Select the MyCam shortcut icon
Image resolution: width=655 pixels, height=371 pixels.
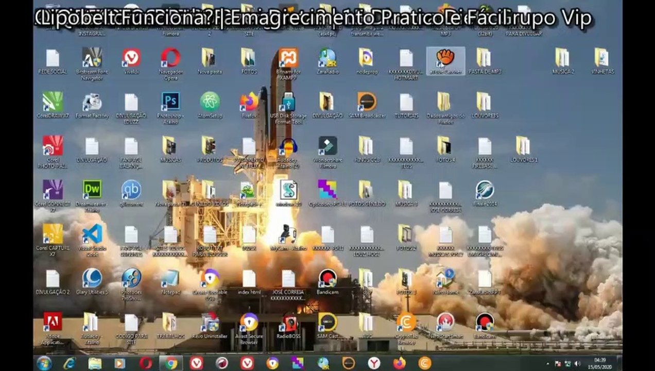click(288, 238)
